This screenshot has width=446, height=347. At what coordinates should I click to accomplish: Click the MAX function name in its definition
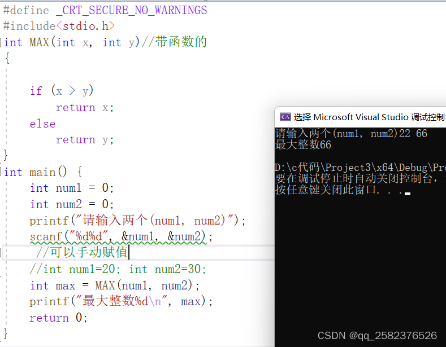point(39,42)
